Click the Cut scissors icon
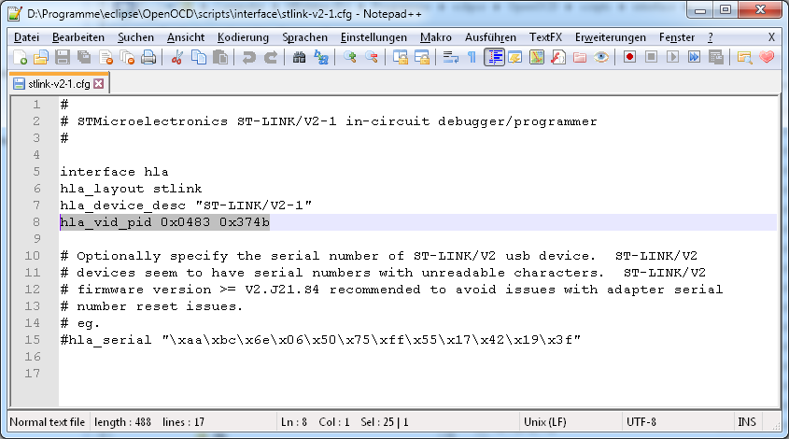789x439 pixels. 177,58
